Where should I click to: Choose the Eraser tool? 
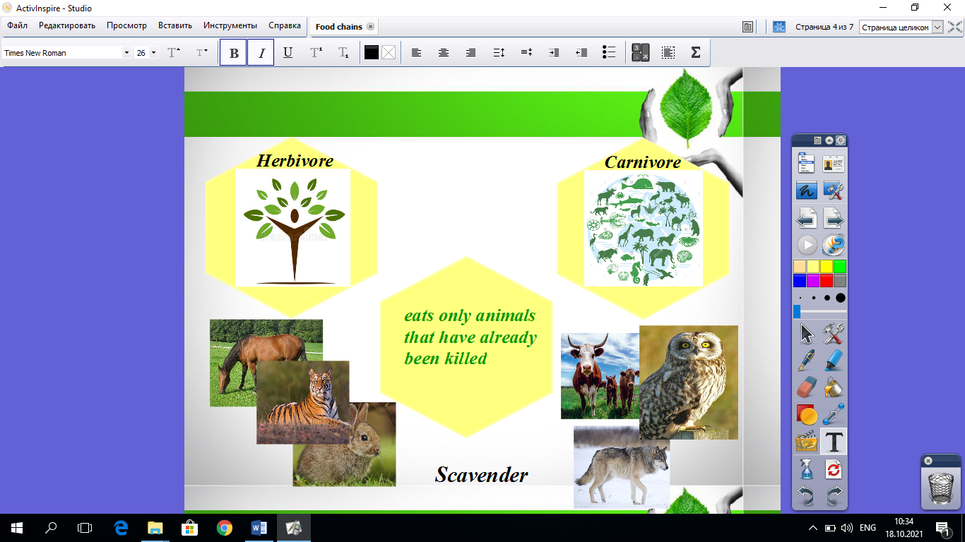807,387
